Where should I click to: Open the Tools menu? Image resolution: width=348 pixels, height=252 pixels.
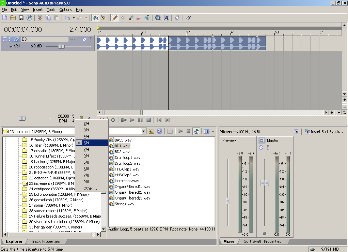click(x=51, y=10)
